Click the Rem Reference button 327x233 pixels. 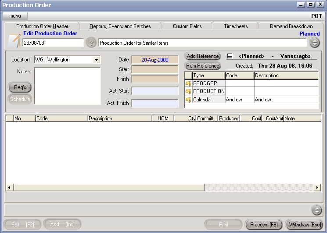[x=202, y=66]
